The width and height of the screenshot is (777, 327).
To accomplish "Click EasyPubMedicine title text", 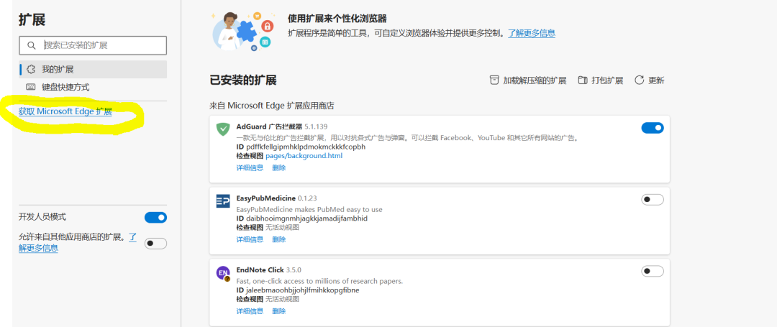I will [266, 198].
